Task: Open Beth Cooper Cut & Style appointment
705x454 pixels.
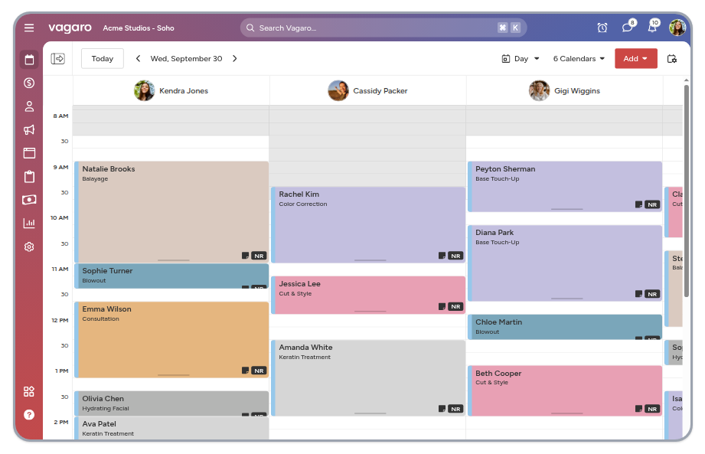Action: pyautogui.click(x=565, y=390)
